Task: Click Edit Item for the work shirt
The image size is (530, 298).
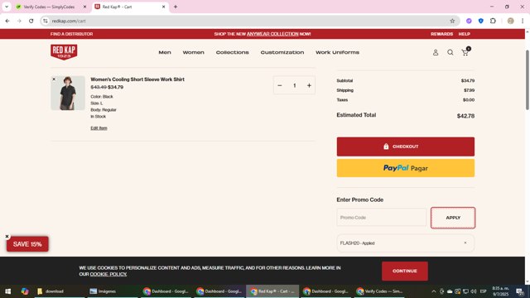Action: [99, 128]
